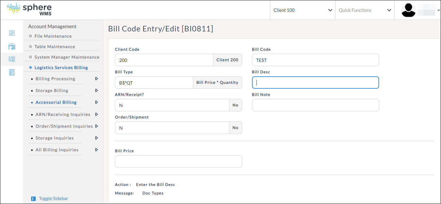
Task: Select System Manager Maintenance option
Action: pos(67,57)
